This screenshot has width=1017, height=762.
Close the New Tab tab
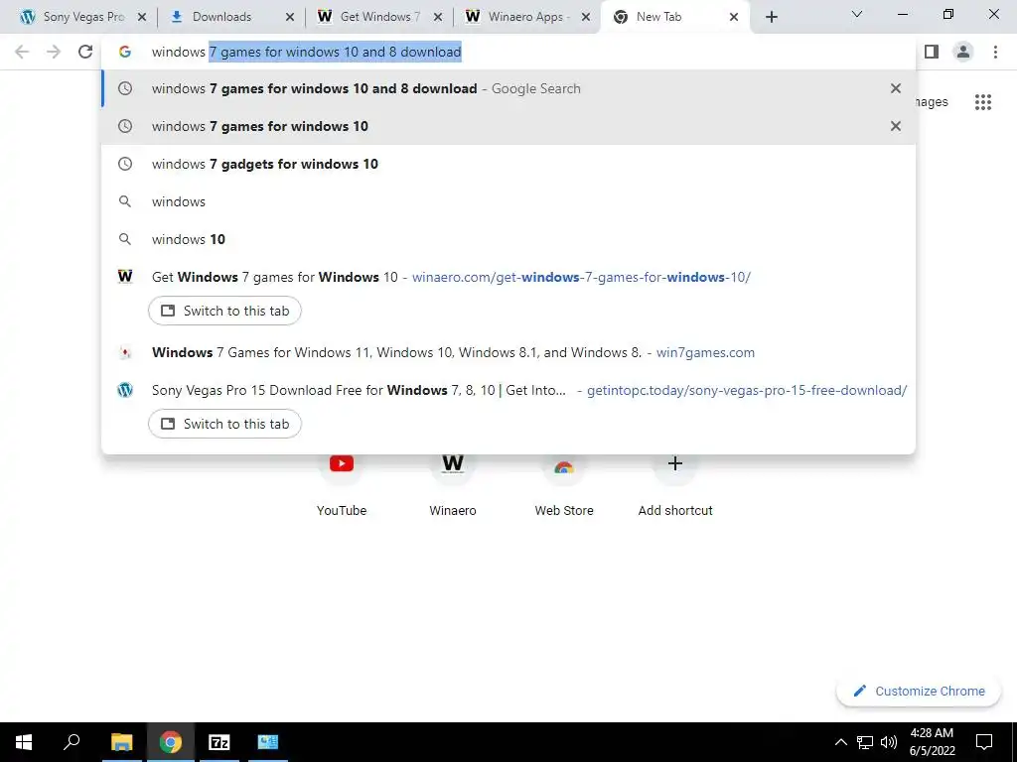(734, 17)
